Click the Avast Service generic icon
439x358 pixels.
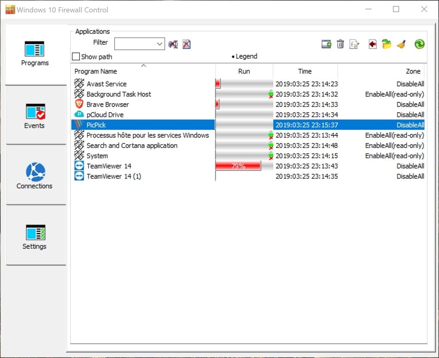point(79,84)
